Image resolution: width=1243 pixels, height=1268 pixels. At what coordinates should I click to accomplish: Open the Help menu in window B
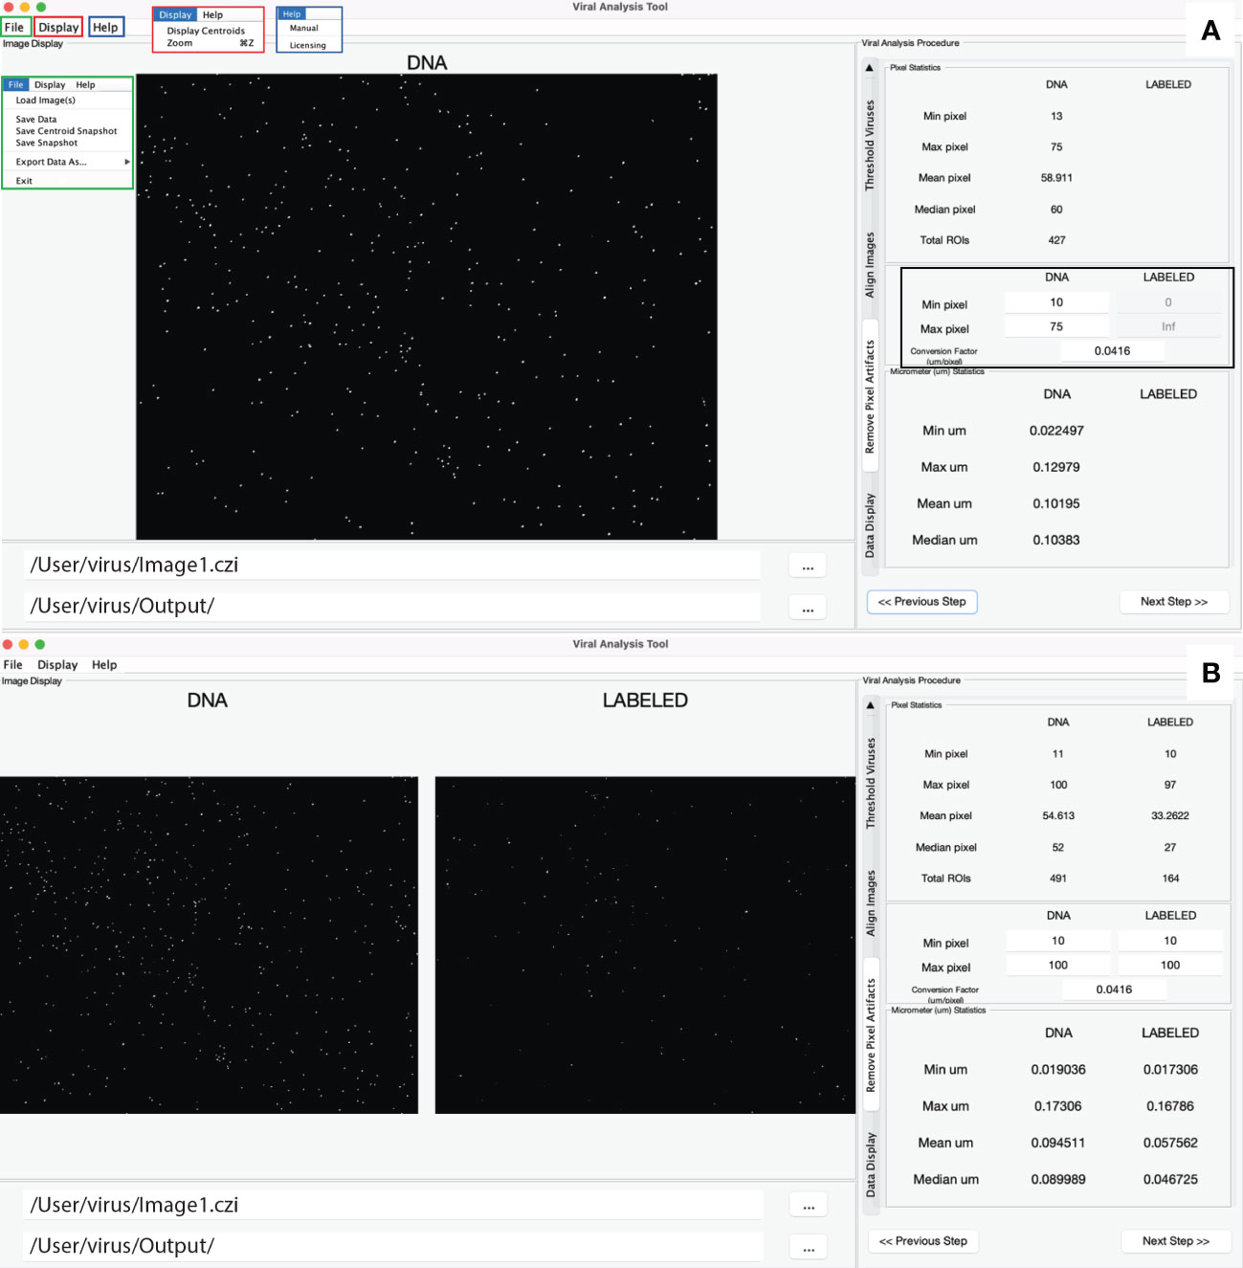pyautogui.click(x=104, y=665)
